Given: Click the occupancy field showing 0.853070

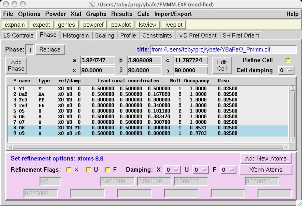Looking at the screenshot, I should point(262,181).
